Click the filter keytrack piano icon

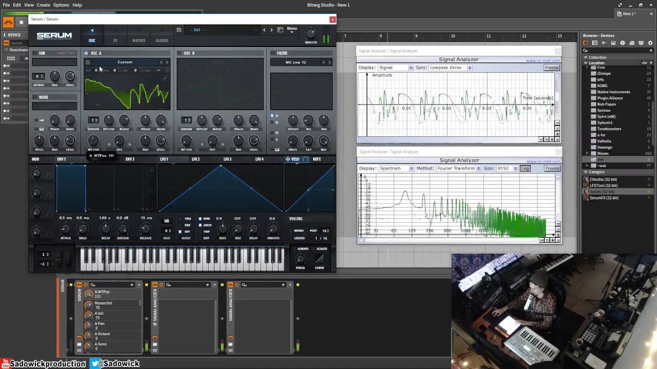(x=277, y=150)
